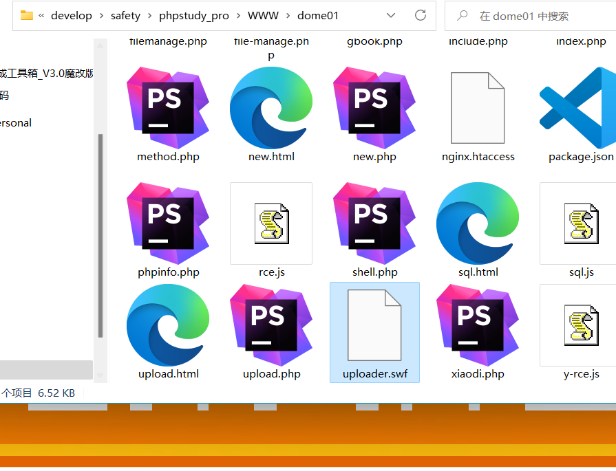Click the file-manage.php file name
Image resolution: width=616 pixels, height=471 pixels.
tap(271, 48)
